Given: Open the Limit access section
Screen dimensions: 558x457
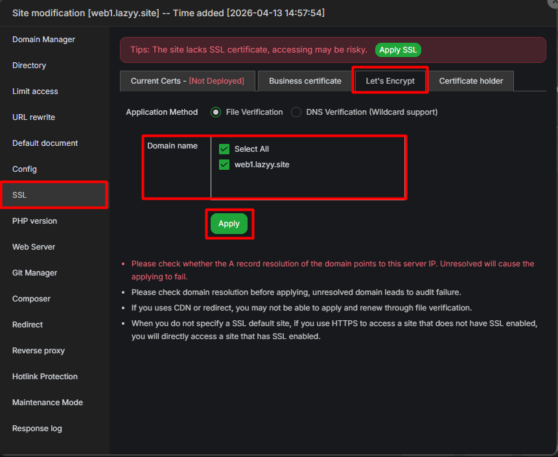Looking at the screenshot, I should click(x=35, y=91).
